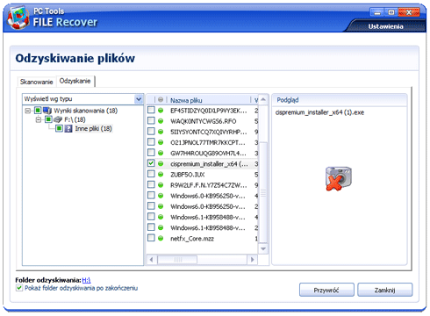
Task: Click the Podgląd preview panel header
Action: 340,100
